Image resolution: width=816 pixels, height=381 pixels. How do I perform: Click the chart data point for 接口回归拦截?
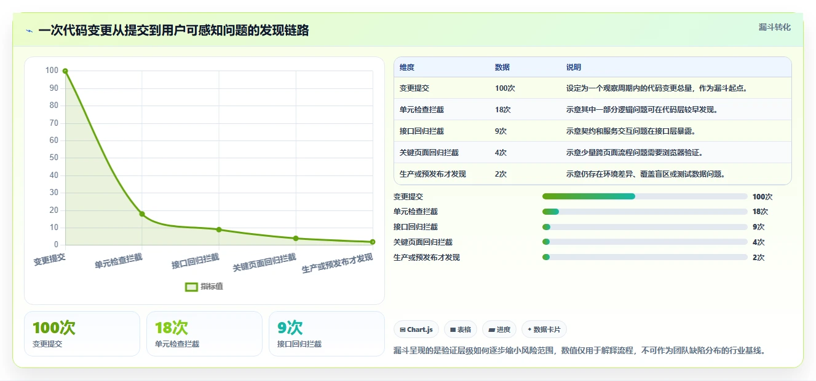[219, 229]
